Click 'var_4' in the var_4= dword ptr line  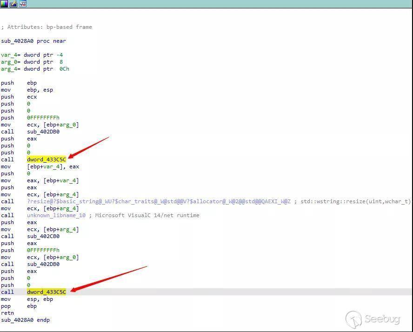point(9,55)
